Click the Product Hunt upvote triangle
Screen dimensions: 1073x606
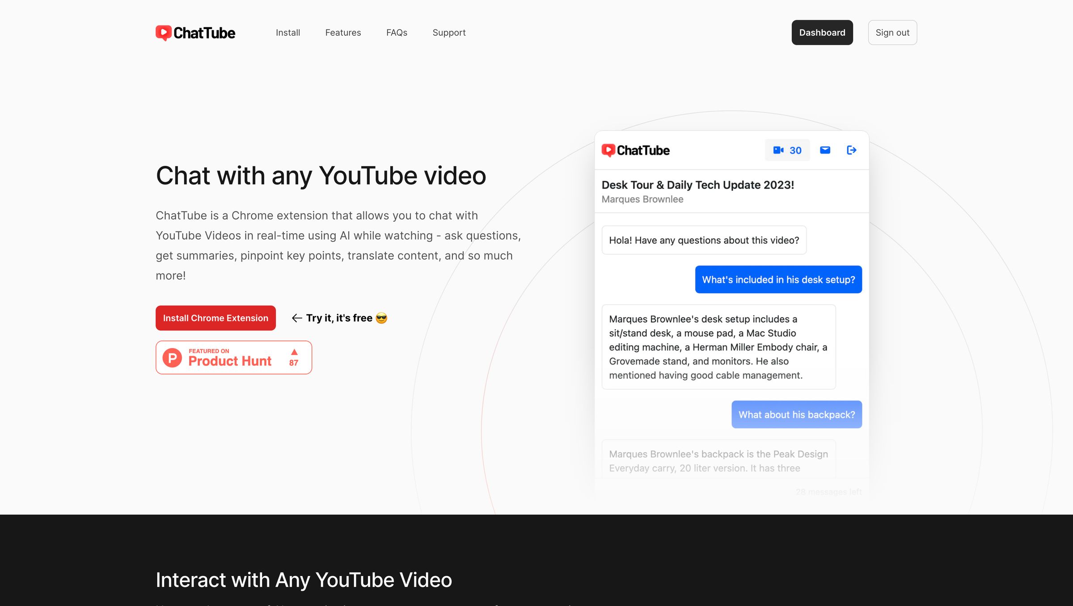tap(294, 352)
